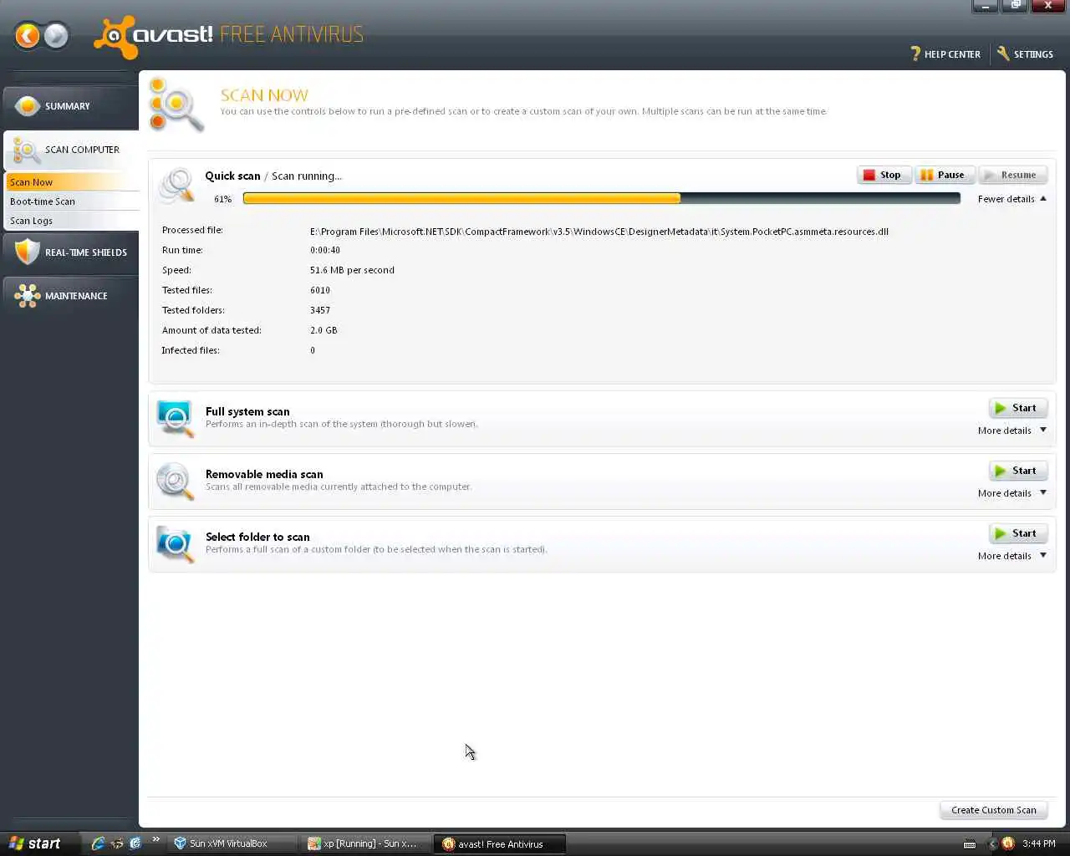The image size is (1070, 856).
Task: Select the Boot-time Scan submenu item
Action: 73,201
